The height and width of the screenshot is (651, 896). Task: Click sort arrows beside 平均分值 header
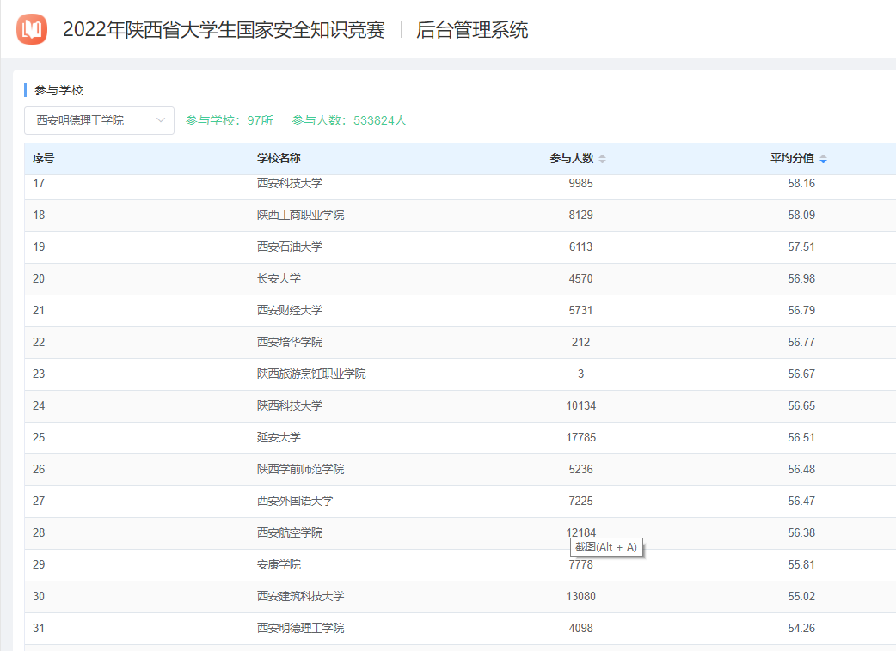[x=823, y=159]
